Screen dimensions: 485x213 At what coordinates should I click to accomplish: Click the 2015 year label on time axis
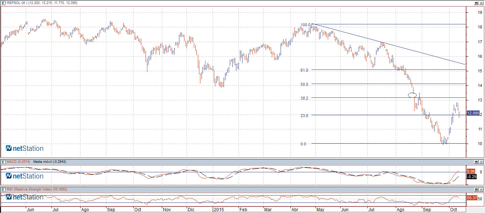coord(219,210)
